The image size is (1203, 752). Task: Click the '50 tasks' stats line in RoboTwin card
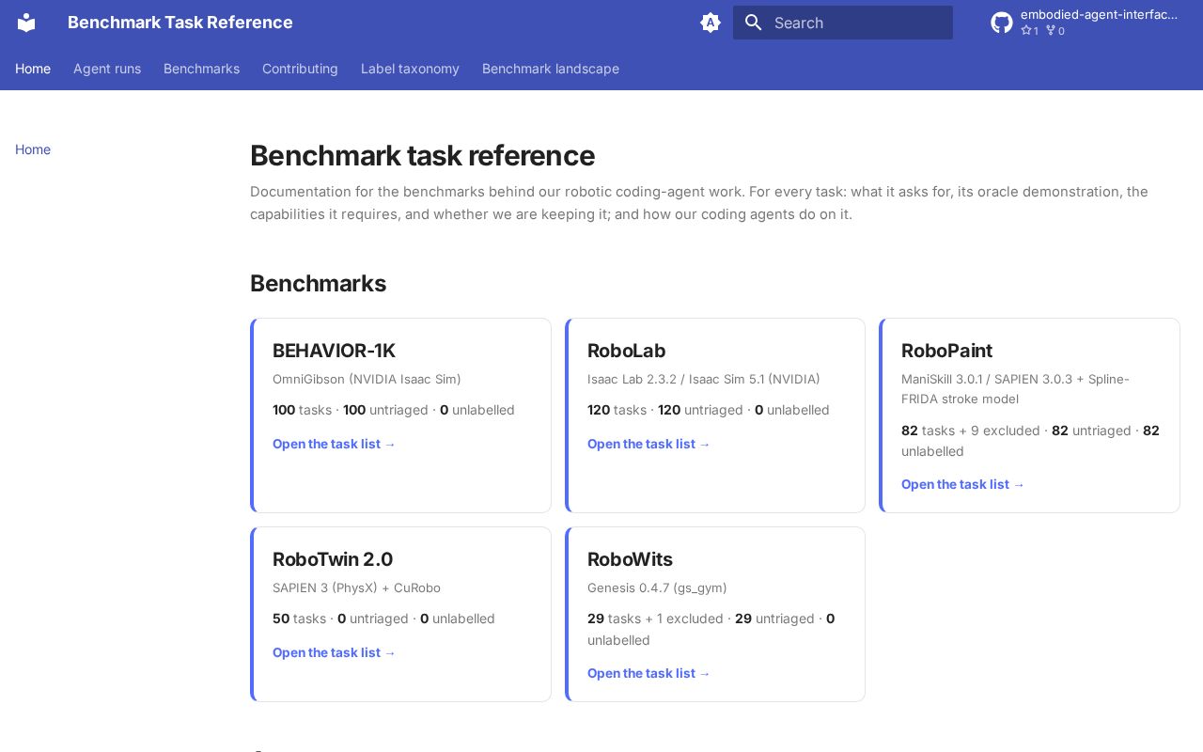383,619
